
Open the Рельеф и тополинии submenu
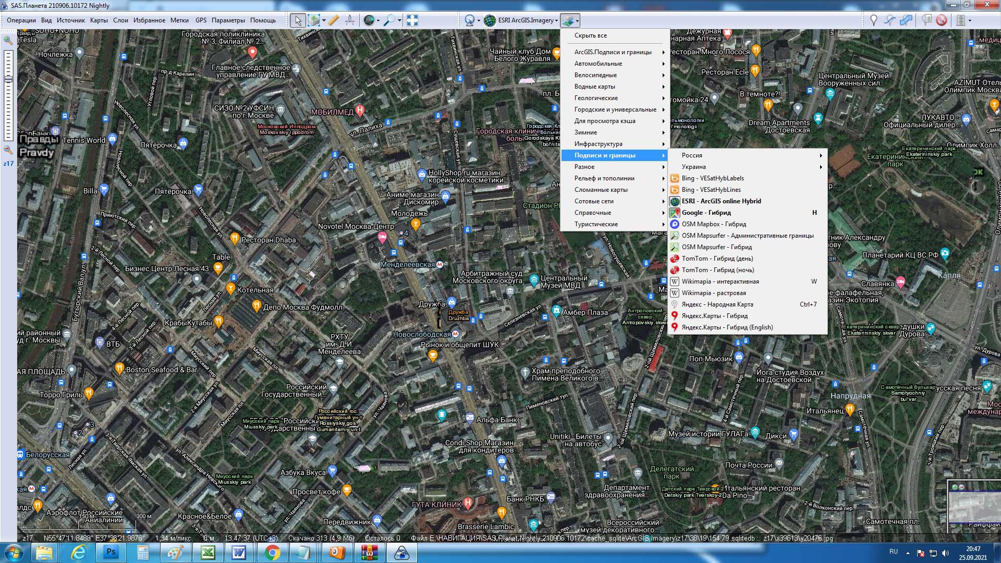point(604,178)
